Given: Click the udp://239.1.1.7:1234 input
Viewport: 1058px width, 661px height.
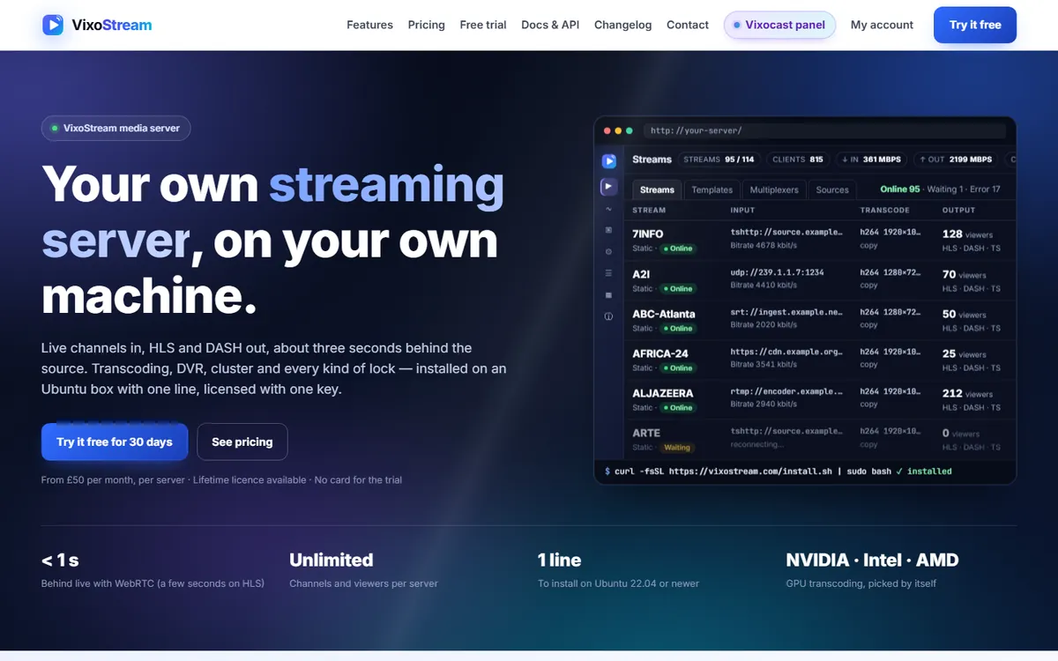Looking at the screenshot, I should (x=777, y=272).
